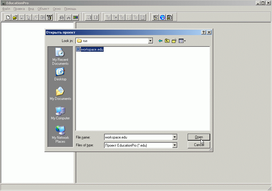Image resolution: width=272 pixels, height=191 pixels.
Task: Expand the Files of type dropdown
Action: click(175, 145)
